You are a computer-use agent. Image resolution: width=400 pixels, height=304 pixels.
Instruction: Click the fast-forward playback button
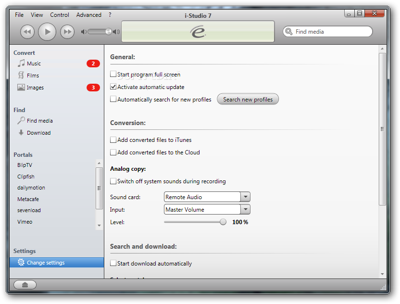click(x=67, y=32)
